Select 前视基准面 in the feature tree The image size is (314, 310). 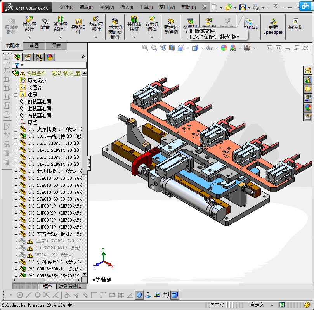pyautogui.click(x=40, y=102)
